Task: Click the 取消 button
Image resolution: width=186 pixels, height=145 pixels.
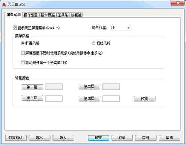Action: tap(122, 138)
